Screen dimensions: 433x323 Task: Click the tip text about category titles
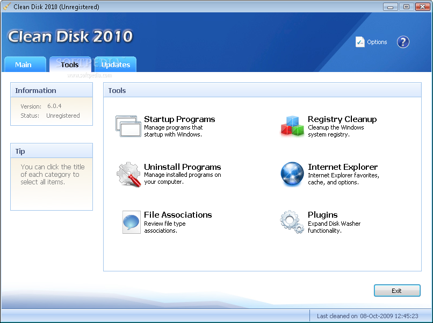pos(53,174)
